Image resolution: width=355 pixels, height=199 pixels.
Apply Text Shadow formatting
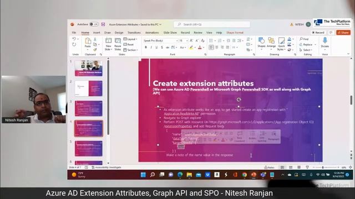point(162,48)
